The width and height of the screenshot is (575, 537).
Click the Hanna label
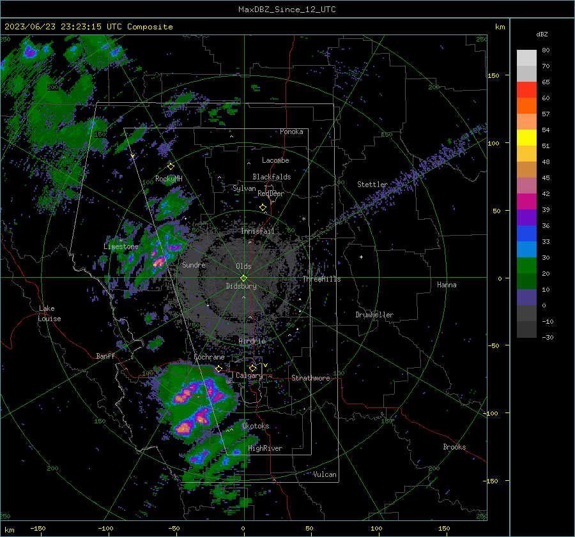tap(447, 285)
